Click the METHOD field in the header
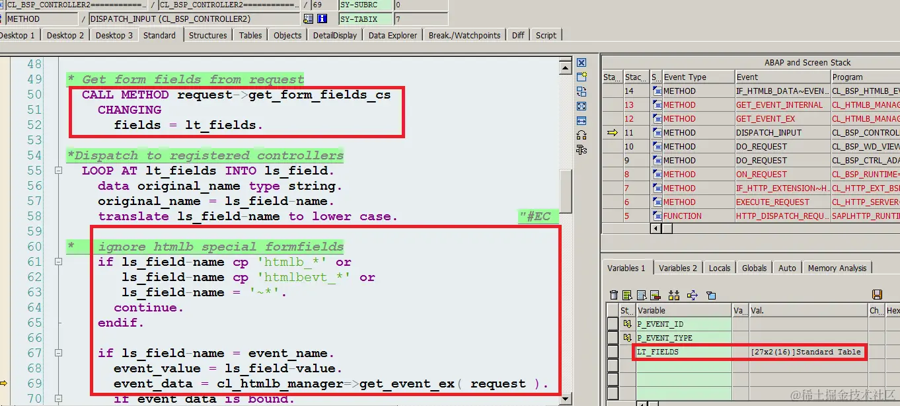900x406 pixels. coord(42,19)
